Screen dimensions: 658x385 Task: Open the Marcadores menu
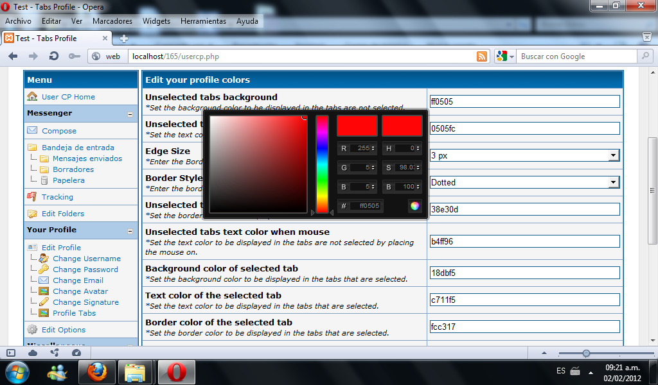click(112, 21)
